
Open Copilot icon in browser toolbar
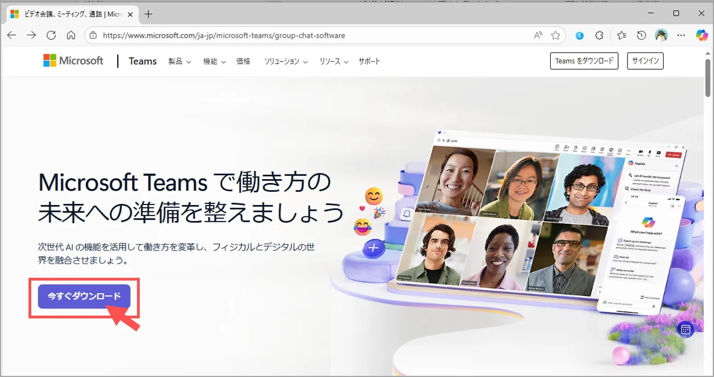tap(701, 35)
